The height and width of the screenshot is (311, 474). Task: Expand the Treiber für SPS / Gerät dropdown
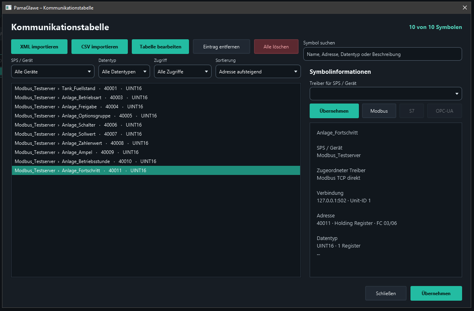pyautogui.click(x=386, y=94)
